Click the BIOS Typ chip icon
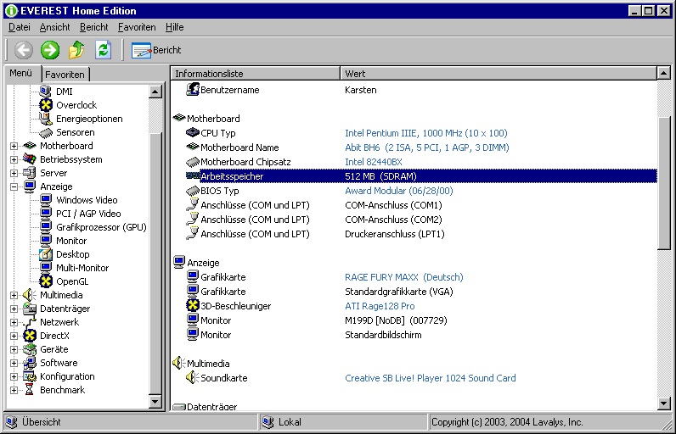The height and width of the screenshot is (434, 676). 192,191
